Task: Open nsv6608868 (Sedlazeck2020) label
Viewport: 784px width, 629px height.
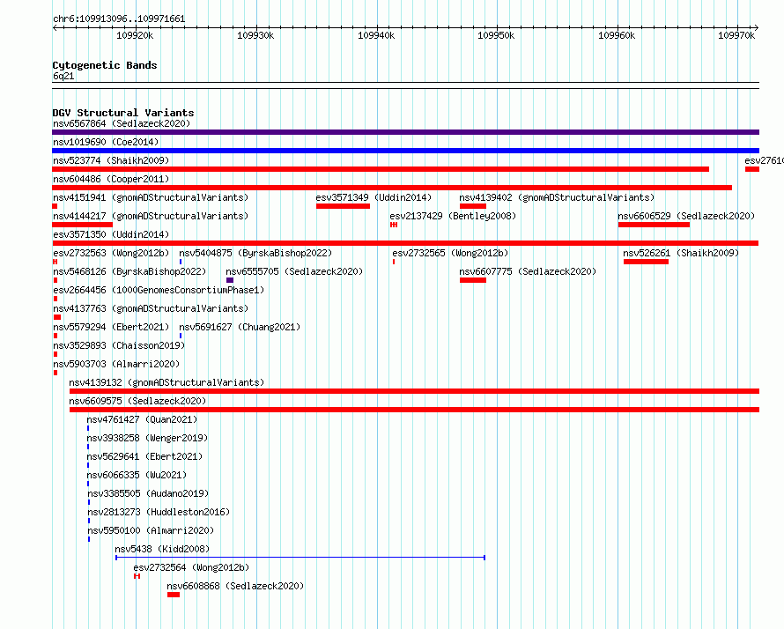Action: click(x=235, y=586)
